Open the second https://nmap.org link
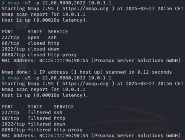The image size is (185, 140). click(85, 84)
